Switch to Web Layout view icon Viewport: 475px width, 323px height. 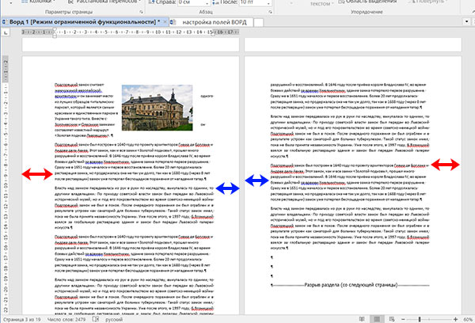(392, 319)
